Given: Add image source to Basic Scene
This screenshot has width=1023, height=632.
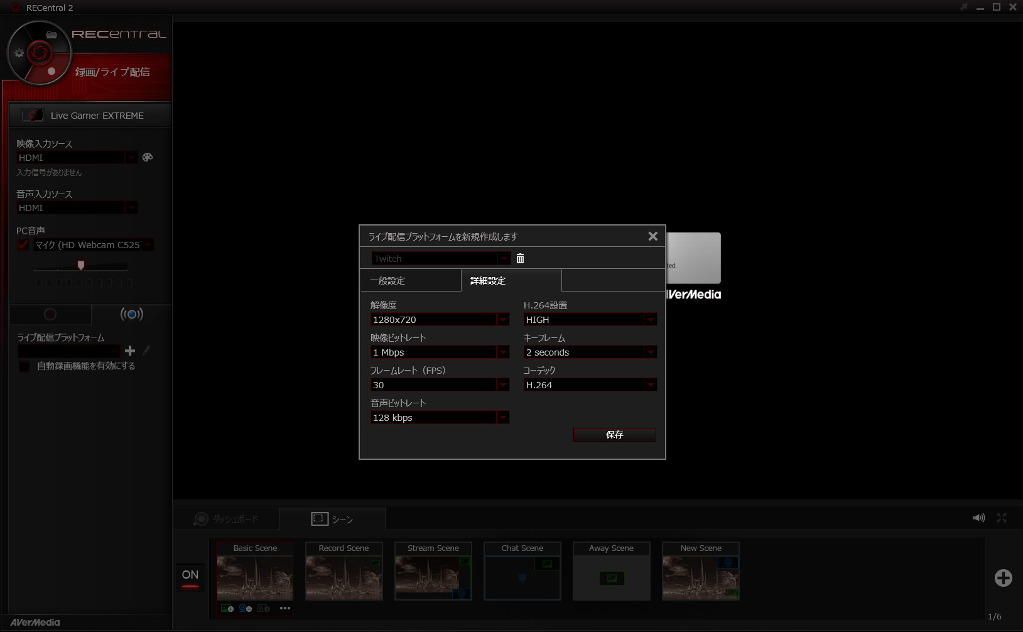Looking at the screenshot, I should (227, 608).
